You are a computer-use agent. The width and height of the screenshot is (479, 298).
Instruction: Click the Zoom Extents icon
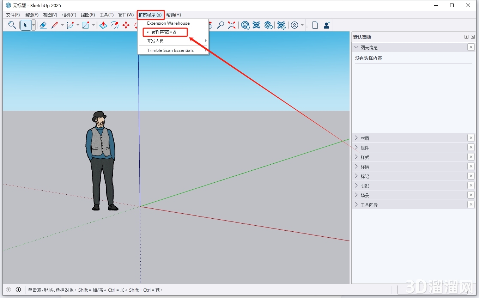231,25
